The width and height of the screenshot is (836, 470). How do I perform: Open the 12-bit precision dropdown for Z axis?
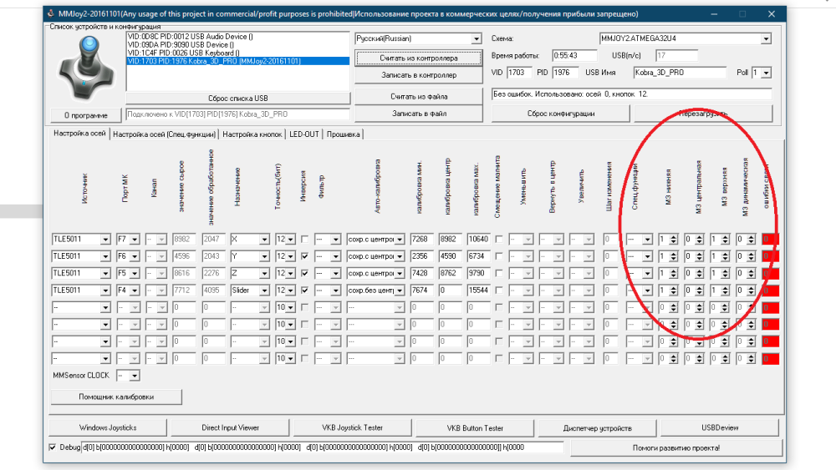point(291,274)
